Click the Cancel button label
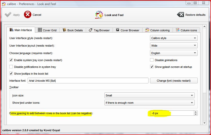Screen dimensions: 211x135 click(x=37, y=15)
